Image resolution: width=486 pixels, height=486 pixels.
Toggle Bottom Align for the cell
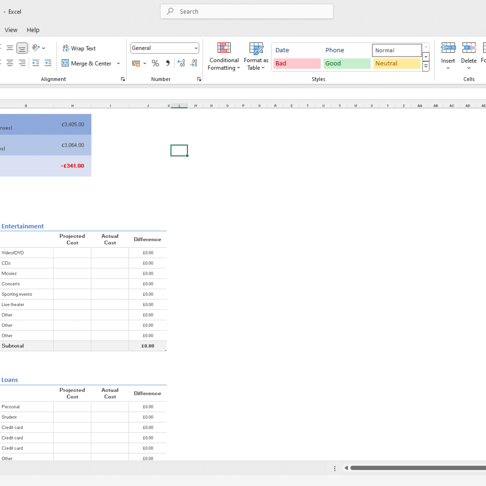pos(22,48)
